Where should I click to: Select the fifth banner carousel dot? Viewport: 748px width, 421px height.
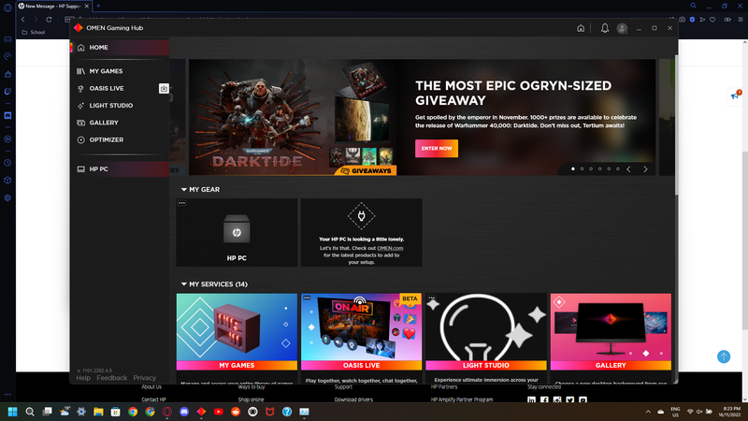609,169
